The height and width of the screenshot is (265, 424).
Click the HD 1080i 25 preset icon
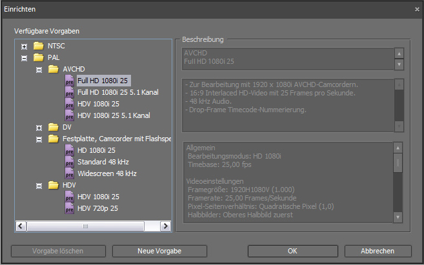(70, 150)
